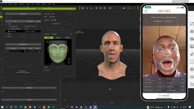
Task: Open the Help menu
Action: [x=54, y=4]
